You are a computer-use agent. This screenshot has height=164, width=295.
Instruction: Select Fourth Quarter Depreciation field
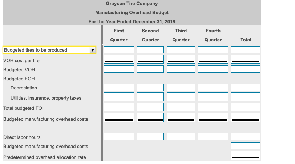tap(213, 87)
